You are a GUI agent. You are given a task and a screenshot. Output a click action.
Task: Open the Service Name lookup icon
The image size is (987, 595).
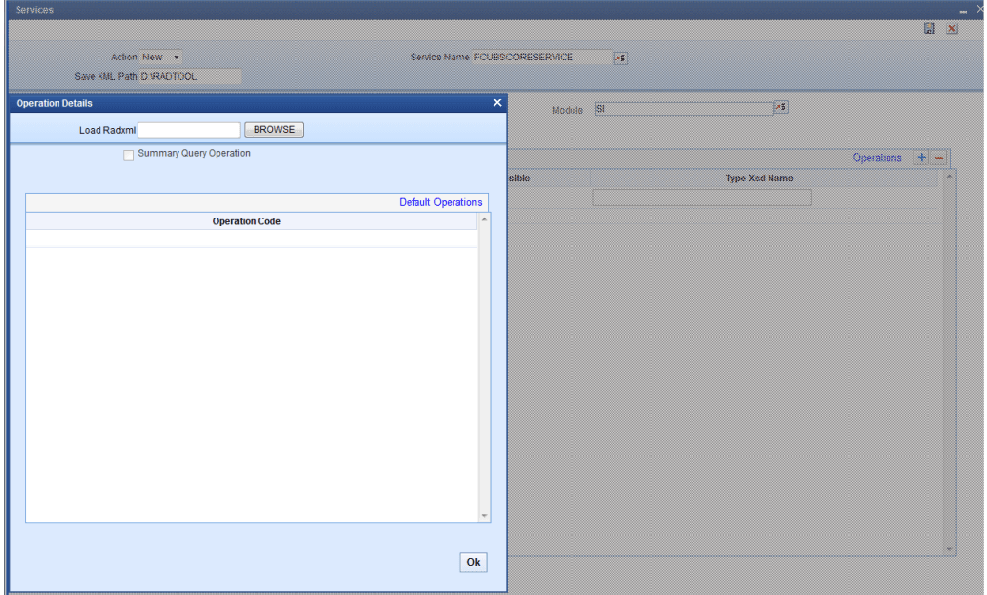coord(620,58)
